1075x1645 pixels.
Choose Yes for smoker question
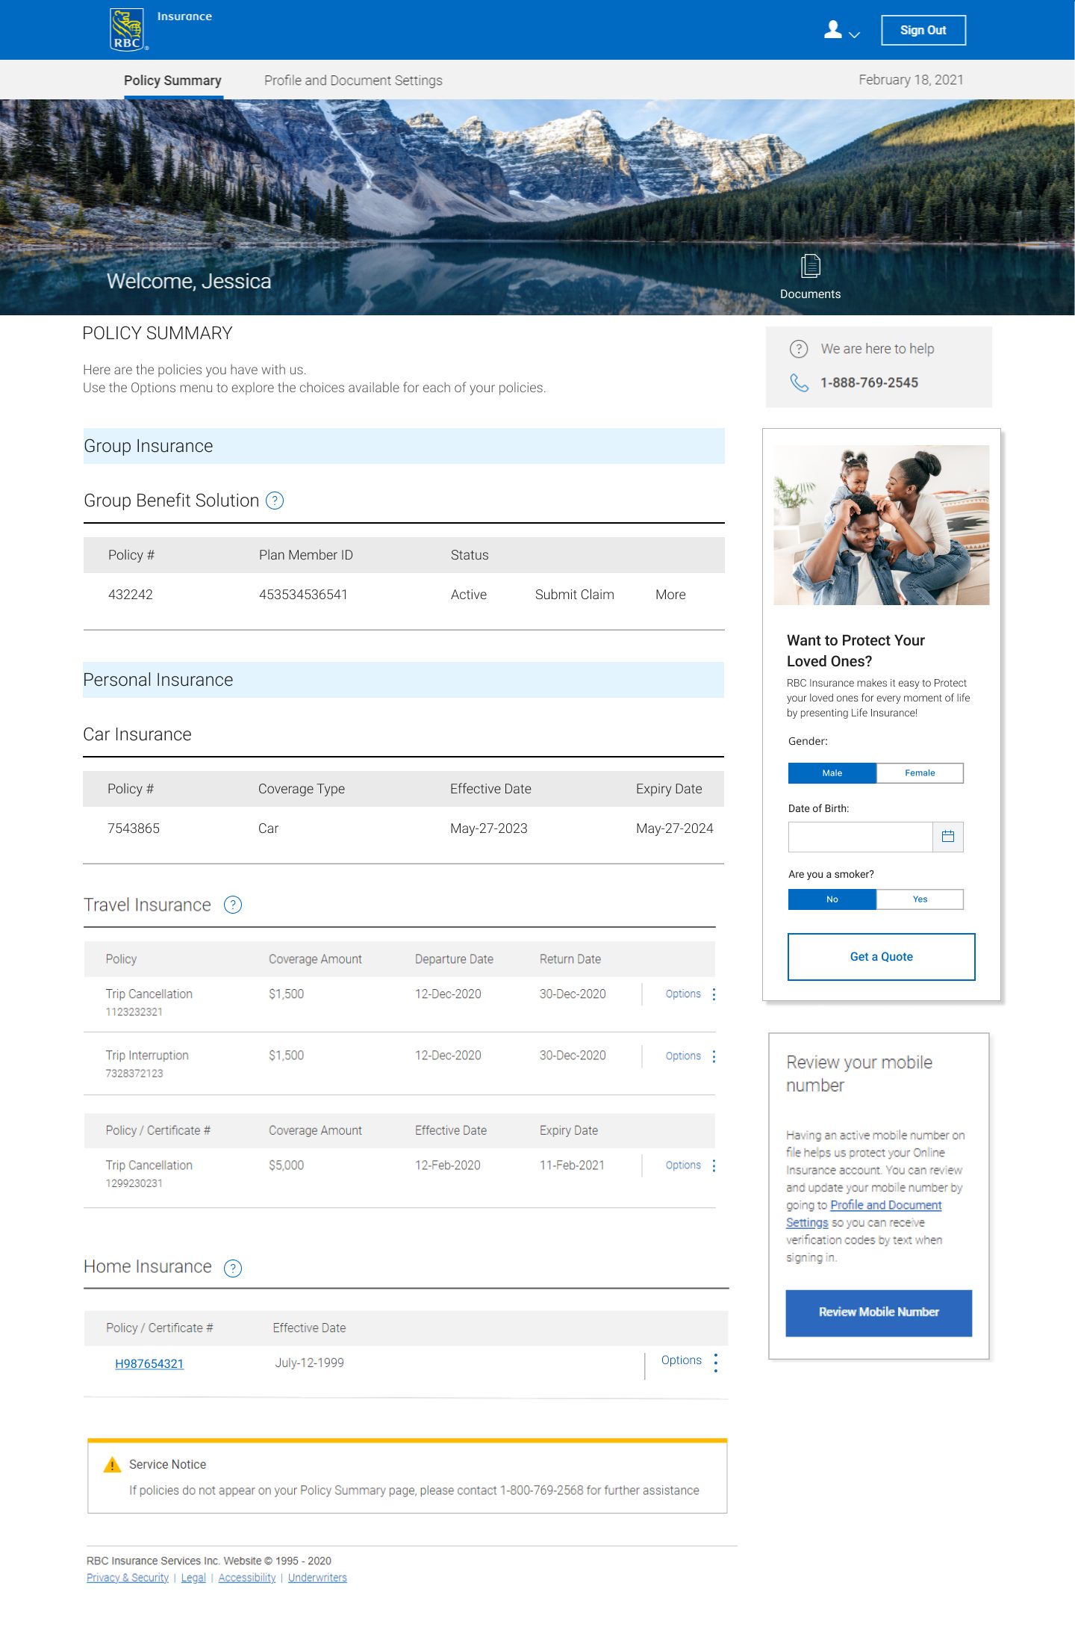pos(920,899)
